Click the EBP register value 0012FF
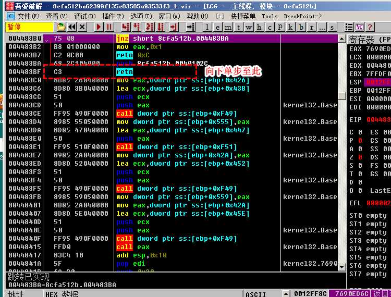 click(378, 91)
